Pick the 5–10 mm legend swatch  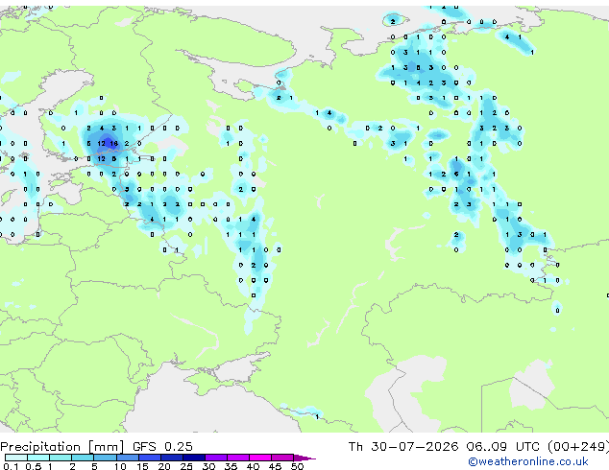(x=105, y=458)
